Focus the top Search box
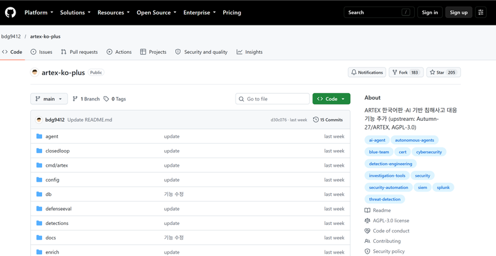This screenshot has height=256, width=496. coord(379,12)
